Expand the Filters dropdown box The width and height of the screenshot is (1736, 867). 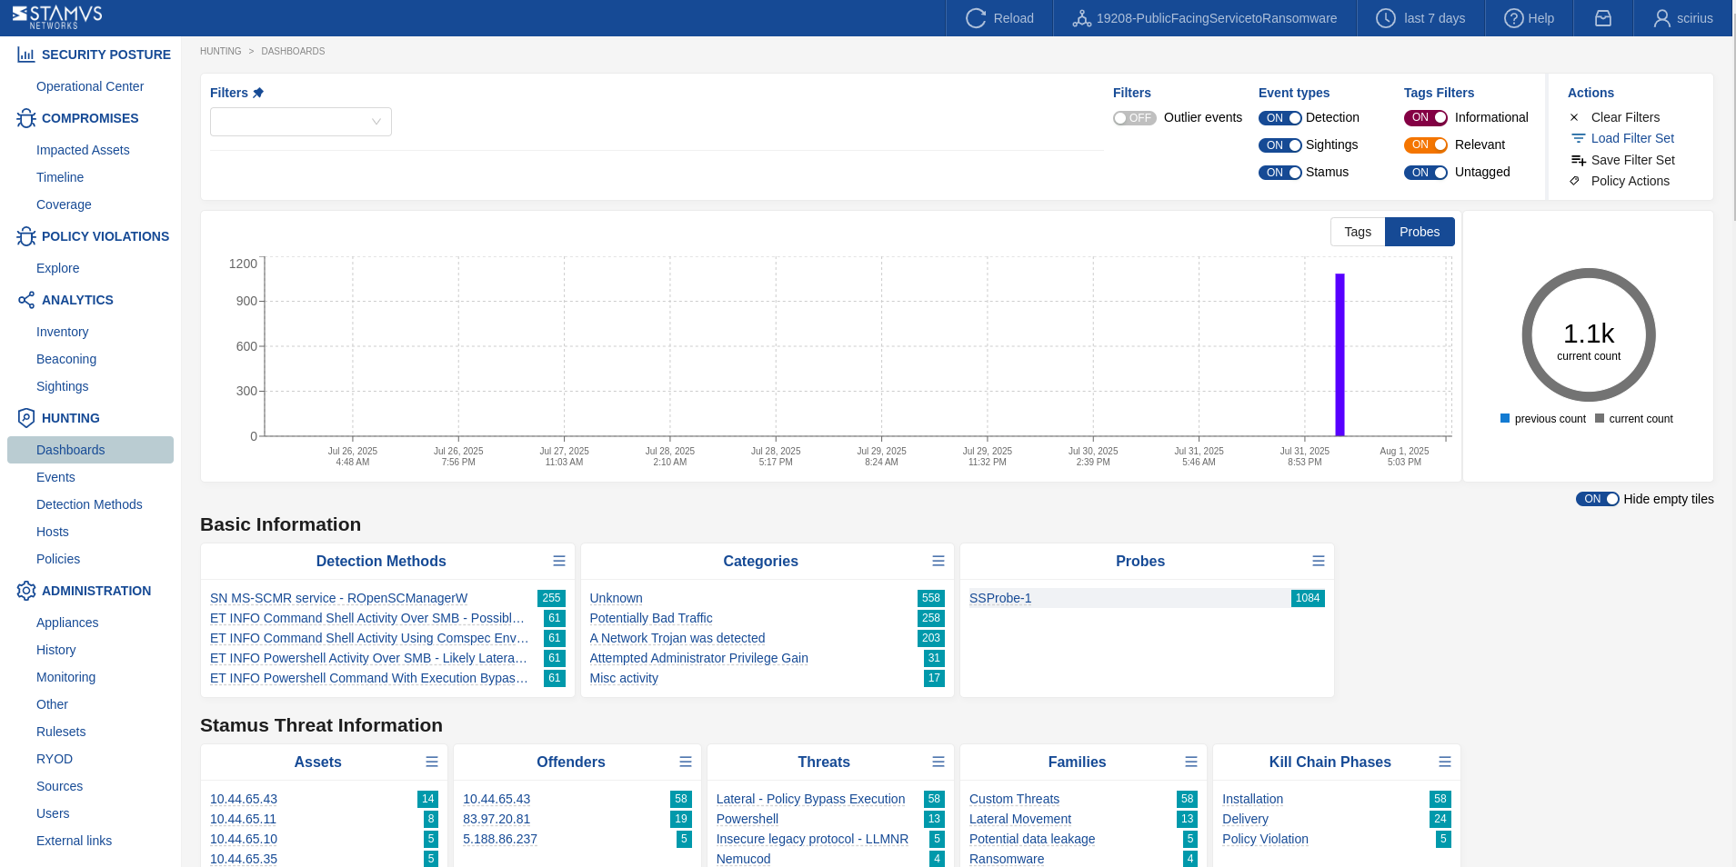[300, 122]
